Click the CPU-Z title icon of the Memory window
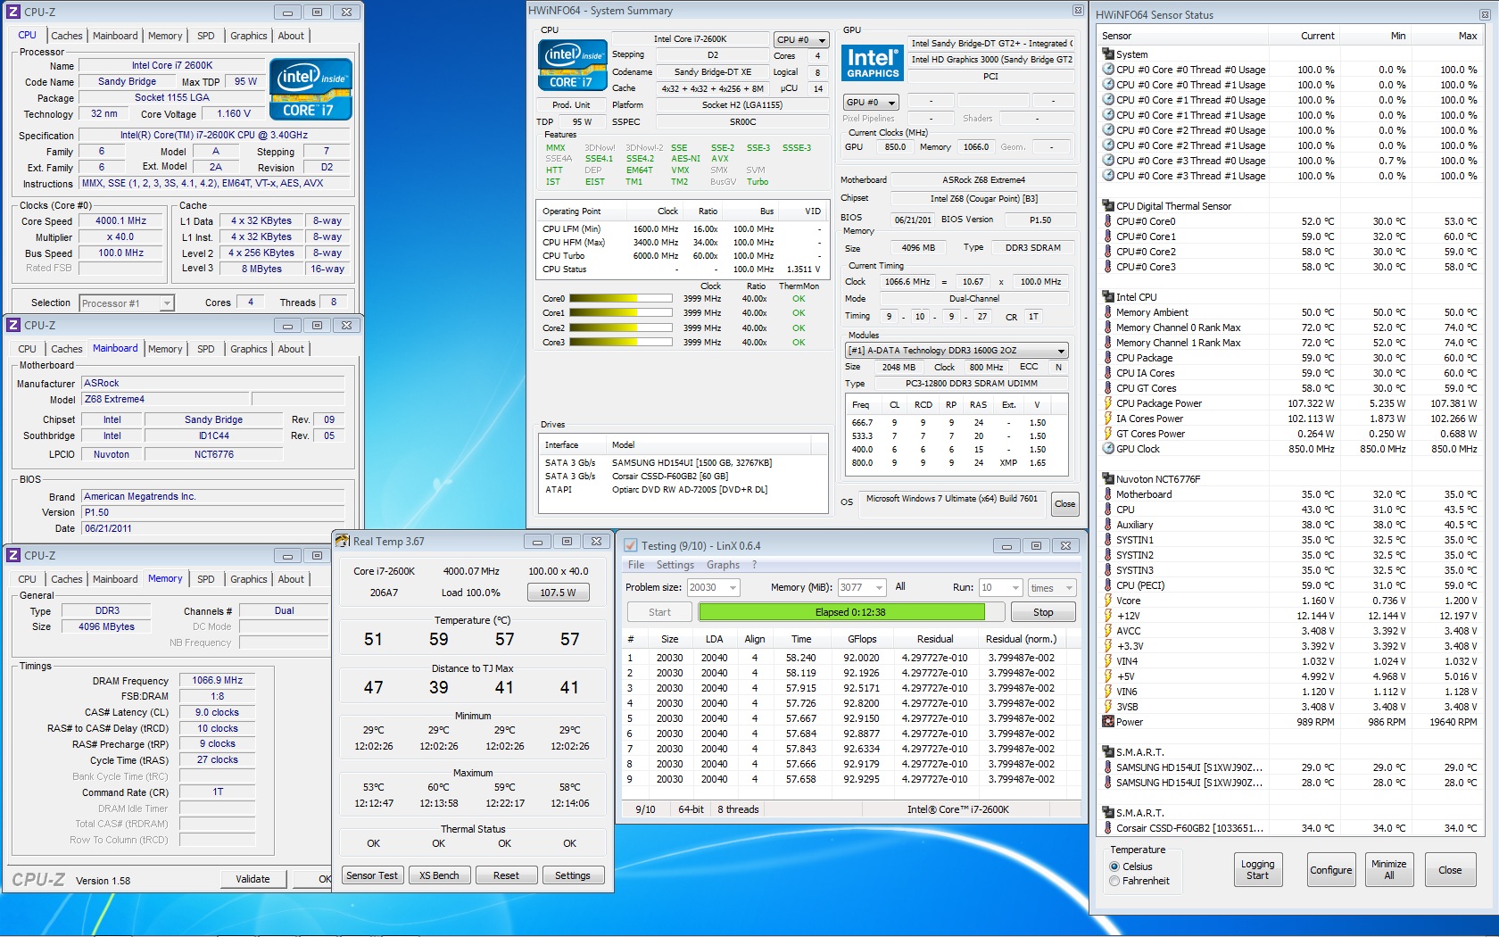Screen dimensions: 1499x937 click(x=13, y=555)
